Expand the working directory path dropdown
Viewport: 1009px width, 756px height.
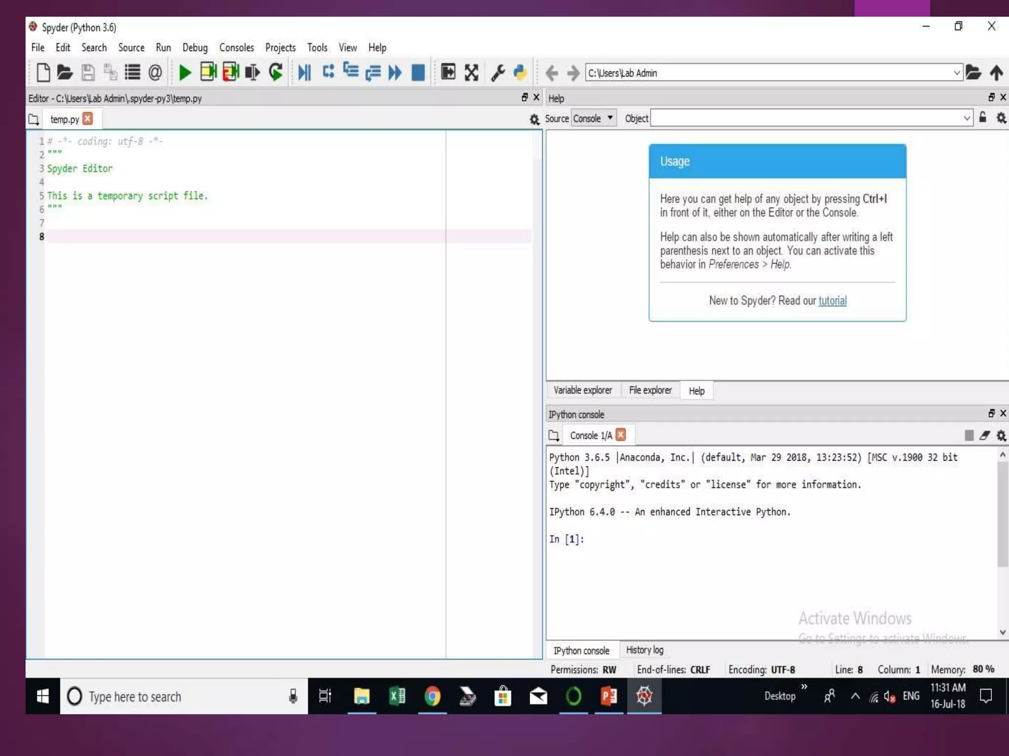(956, 73)
